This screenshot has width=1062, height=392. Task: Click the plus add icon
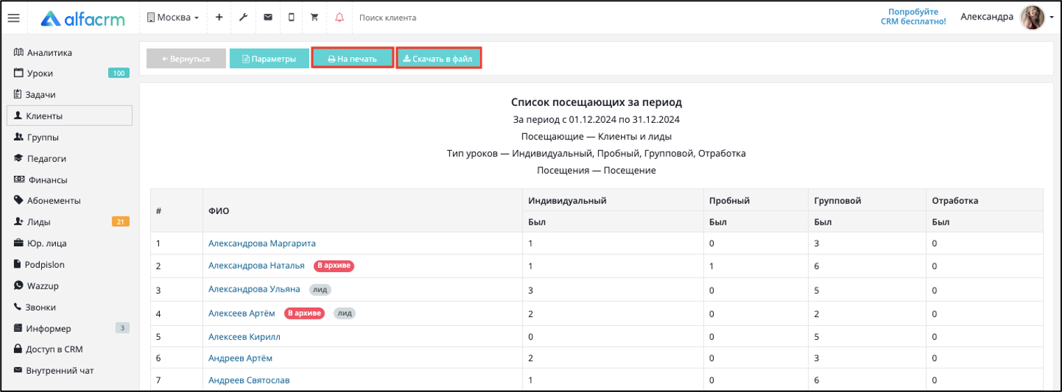click(x=219, y=18)
